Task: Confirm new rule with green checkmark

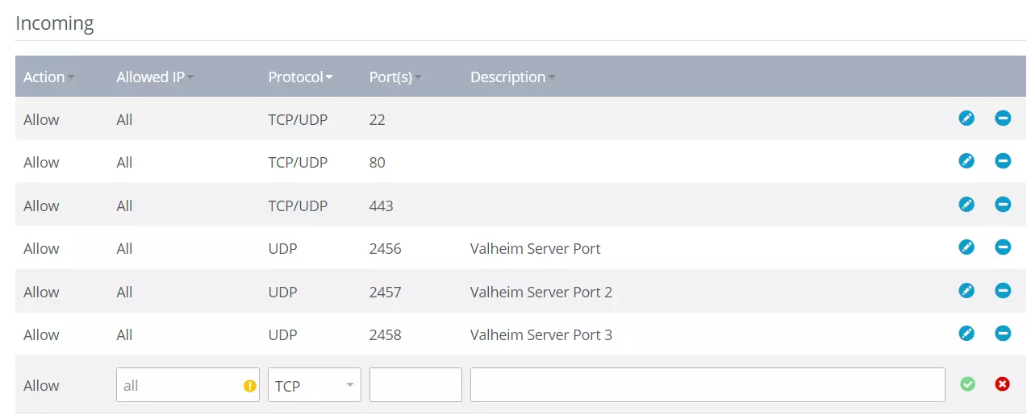Action: click(x=967, y=384)
